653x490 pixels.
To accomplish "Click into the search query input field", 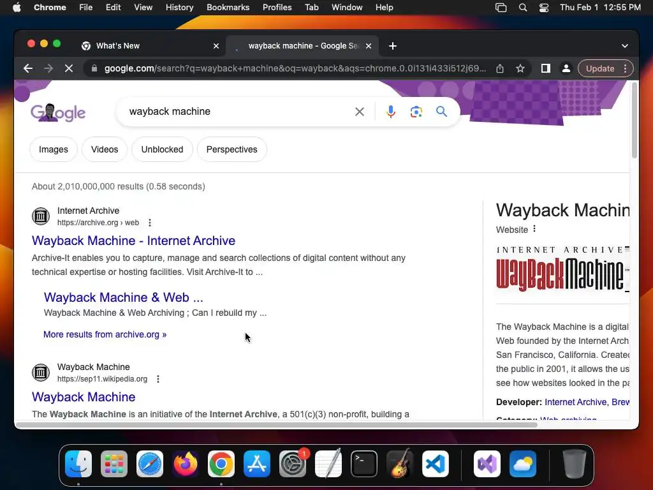I will point(237,111).
